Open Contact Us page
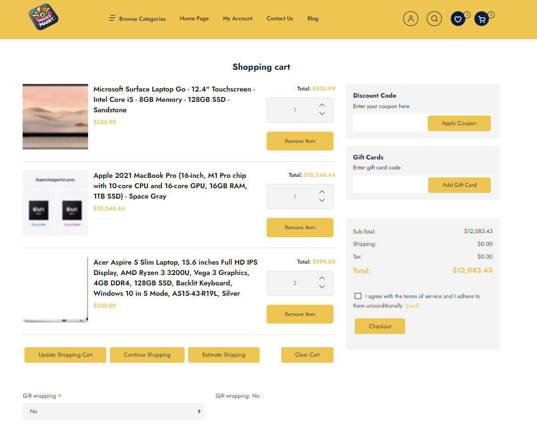 pos(280,18)
